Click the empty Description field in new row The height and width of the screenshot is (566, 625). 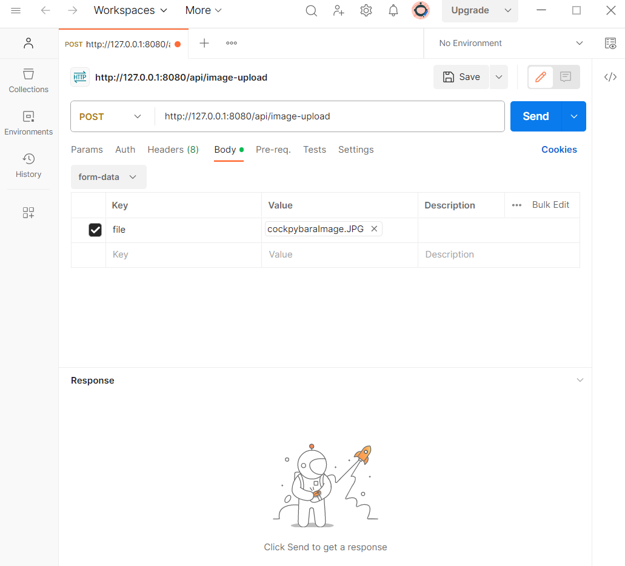coord(499,255)
